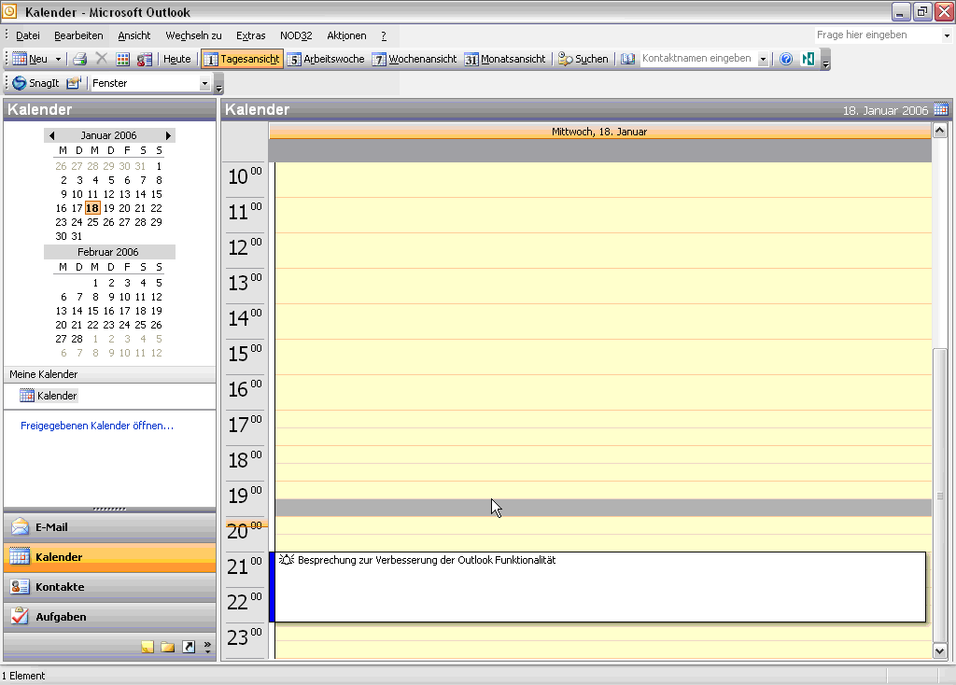The height and width of the screenshot is (685, 956).
Task: Click the navigation pane splitter grip
Action: tap(110, 509)
